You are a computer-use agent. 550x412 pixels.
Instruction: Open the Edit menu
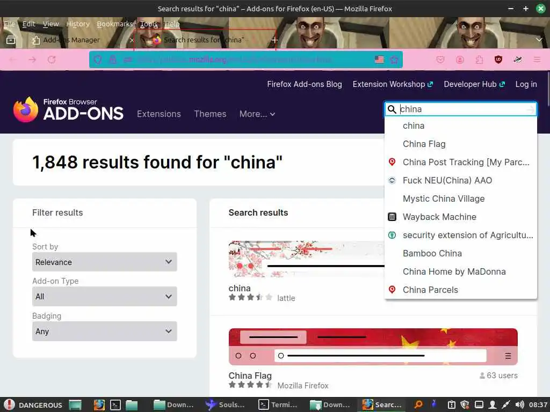click(29, 24)
